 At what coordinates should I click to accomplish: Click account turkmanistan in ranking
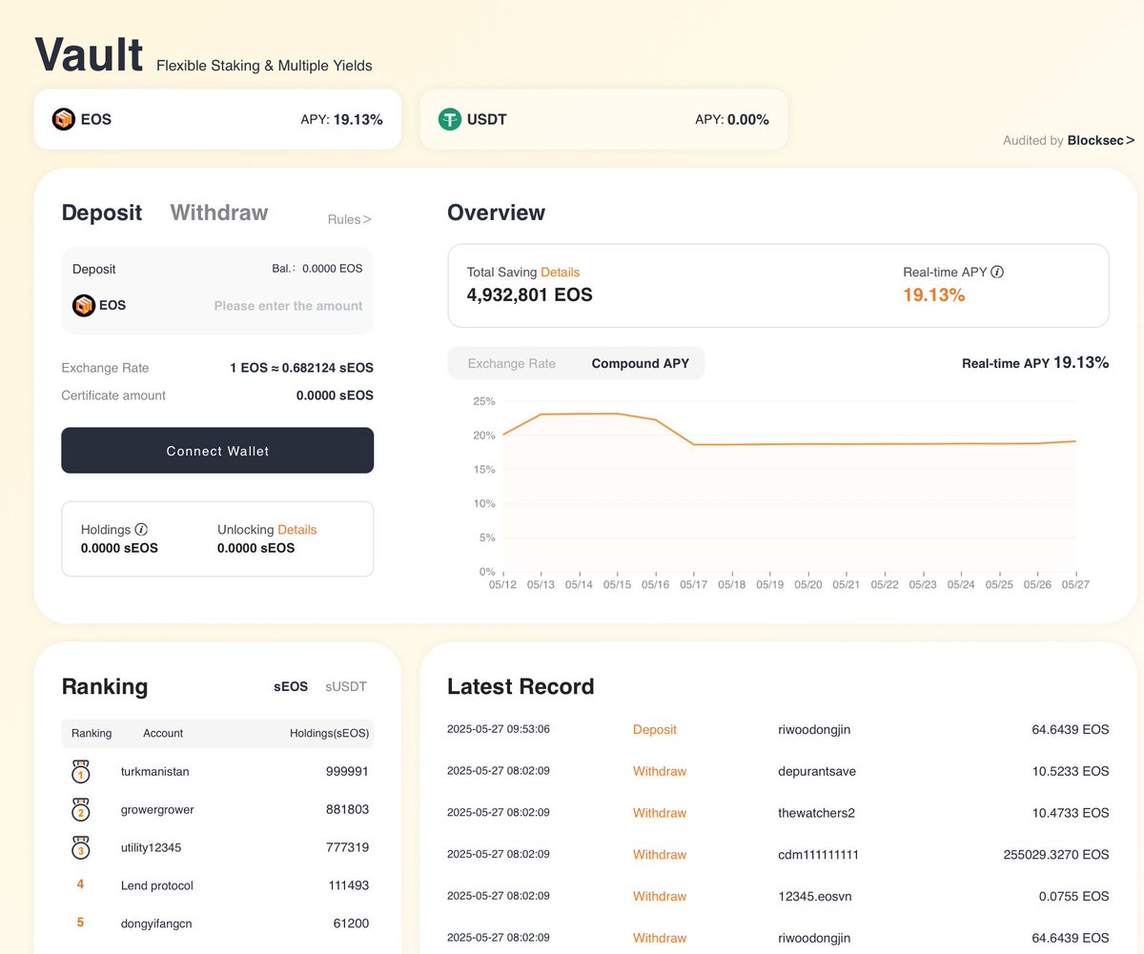[x=157, y=772]
